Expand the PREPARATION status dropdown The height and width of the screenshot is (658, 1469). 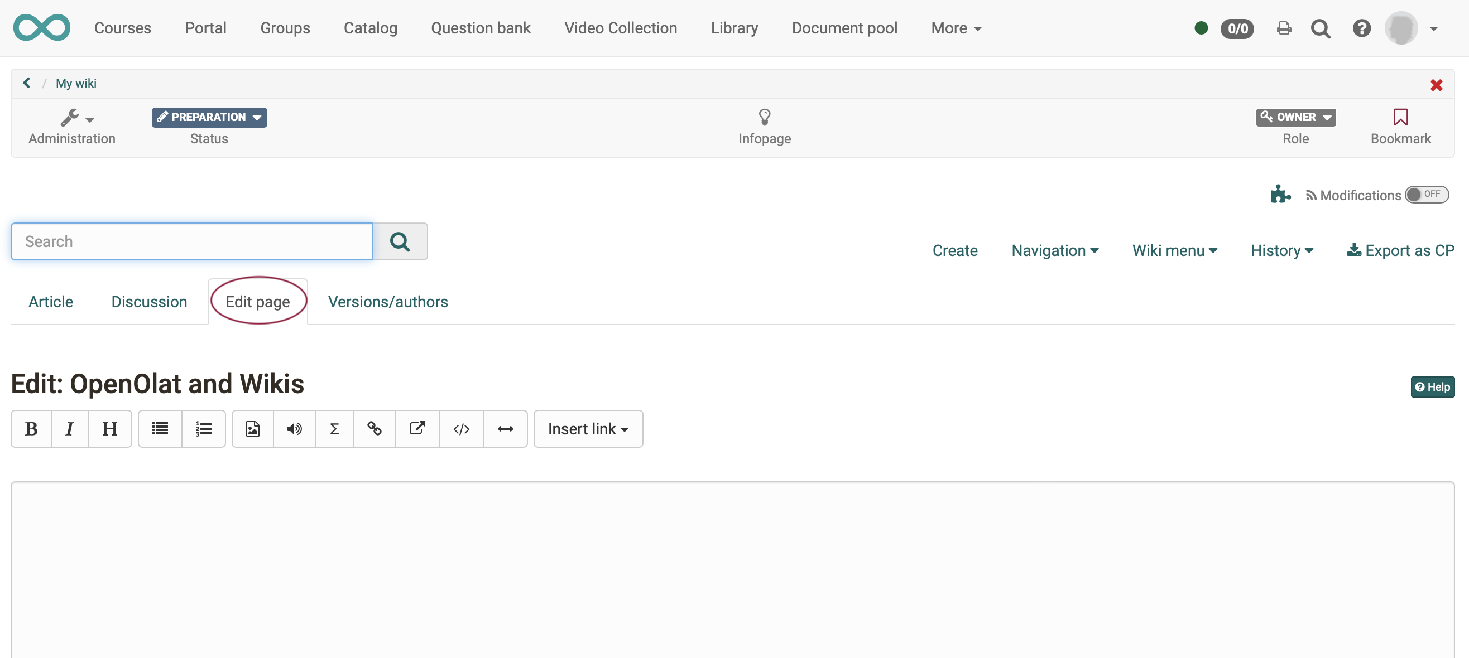click(209, 117)
